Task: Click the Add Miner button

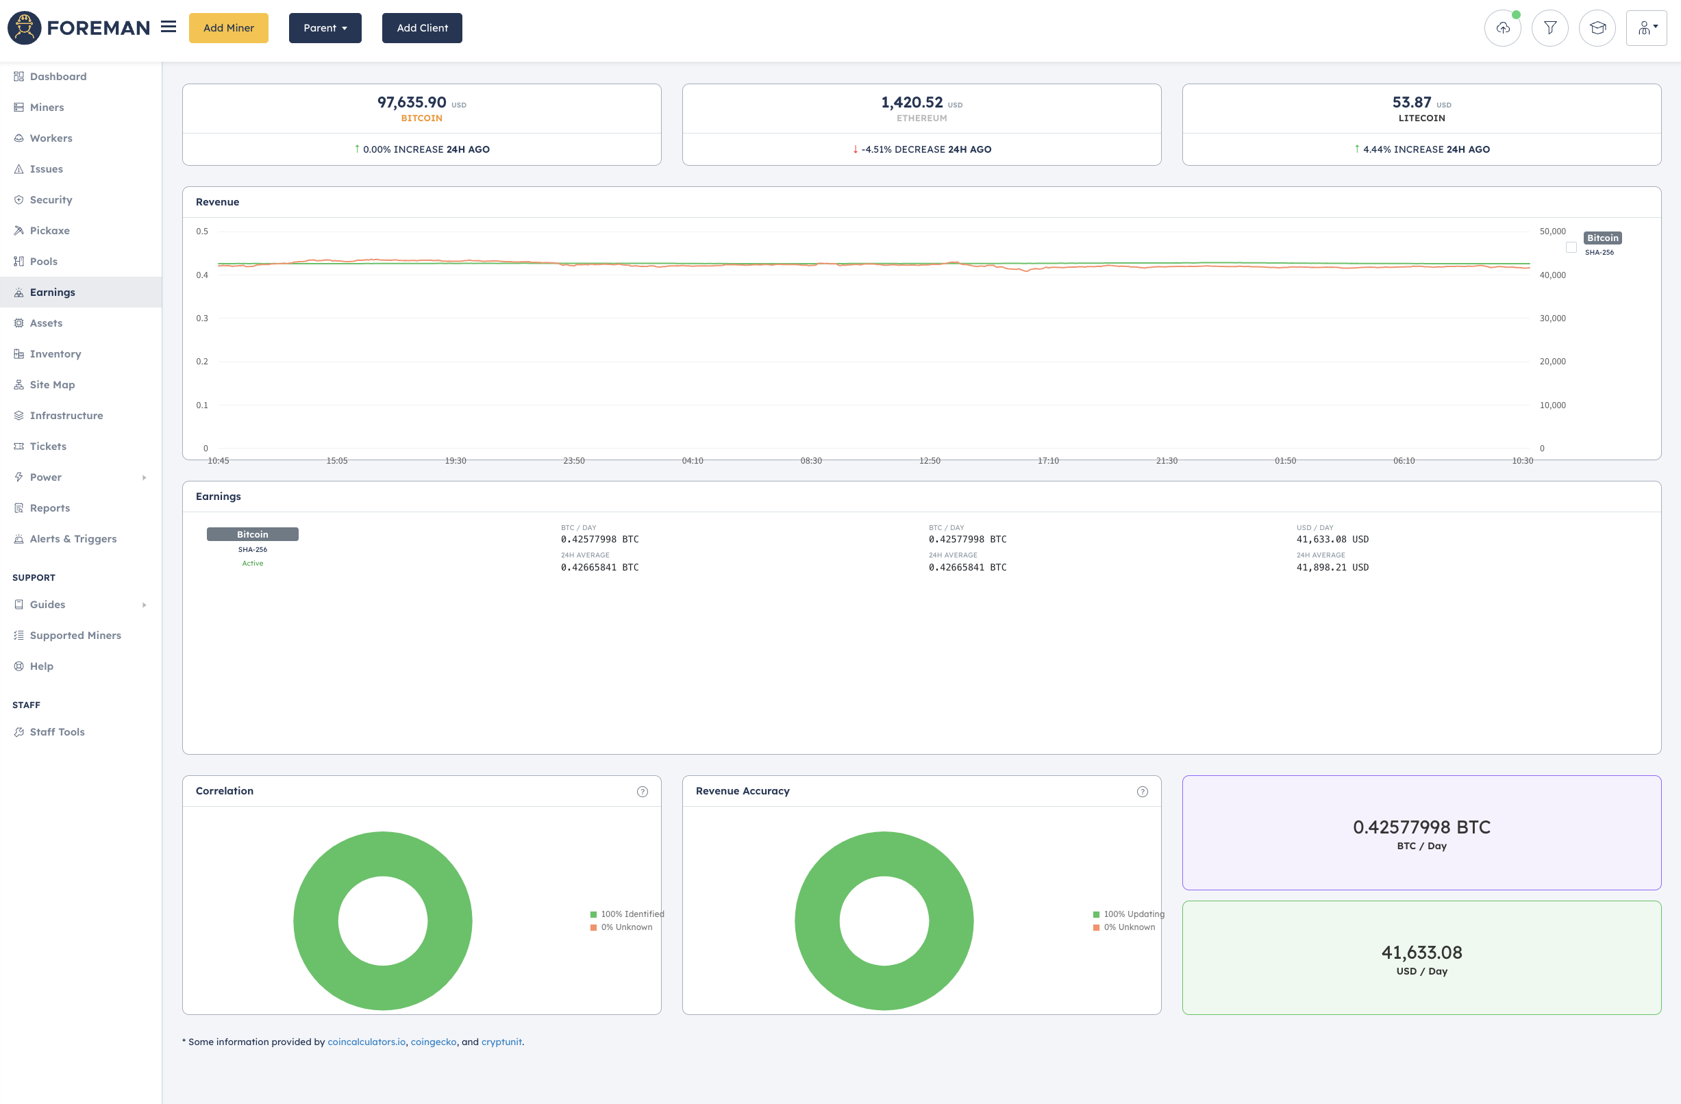Action: coord(228,28)
